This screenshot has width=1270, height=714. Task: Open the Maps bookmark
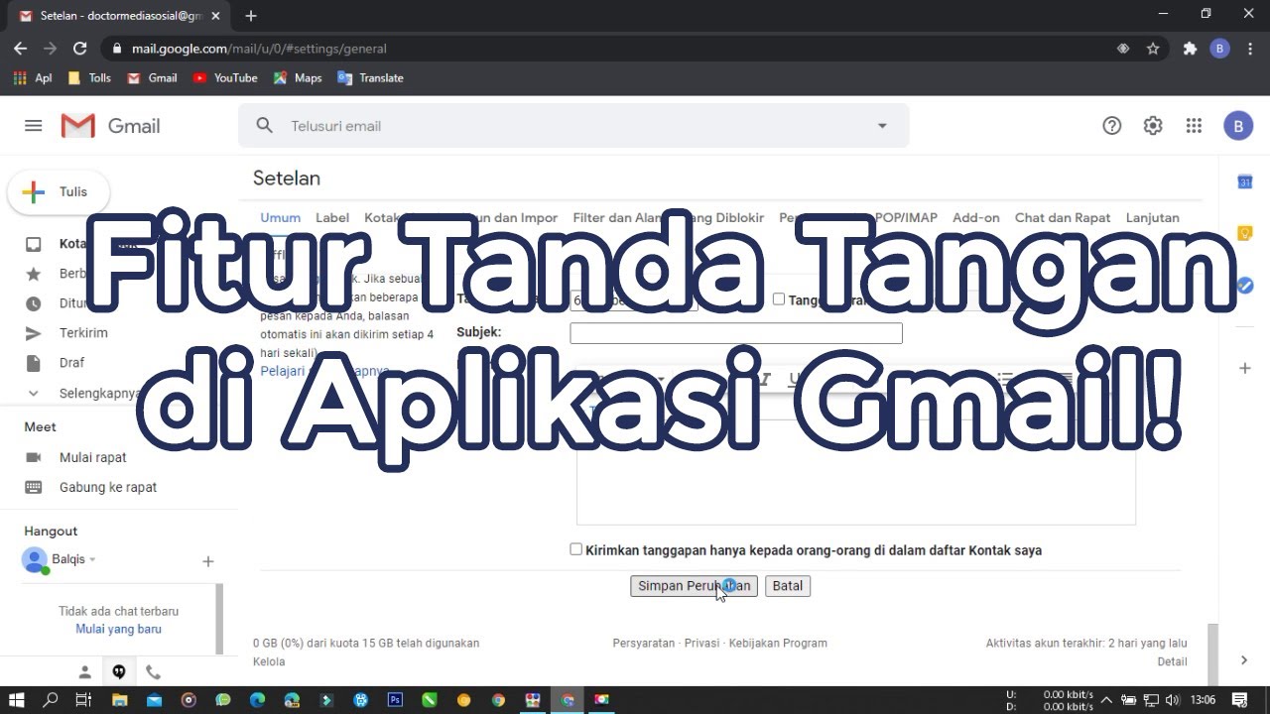coord(298,77)
